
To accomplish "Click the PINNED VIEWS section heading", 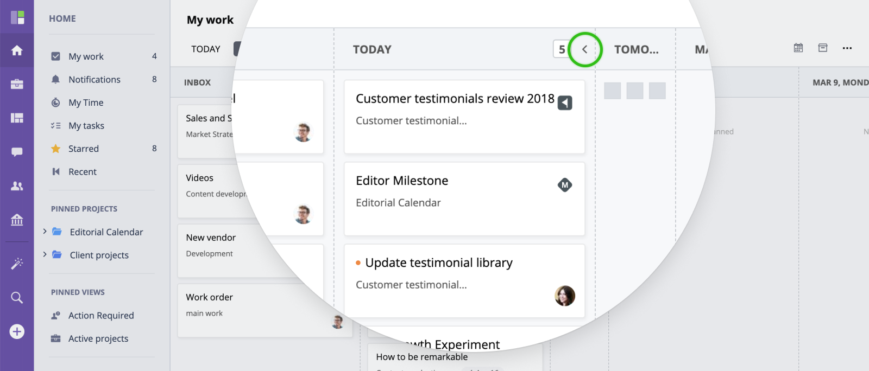I will [x=78, y=292].
